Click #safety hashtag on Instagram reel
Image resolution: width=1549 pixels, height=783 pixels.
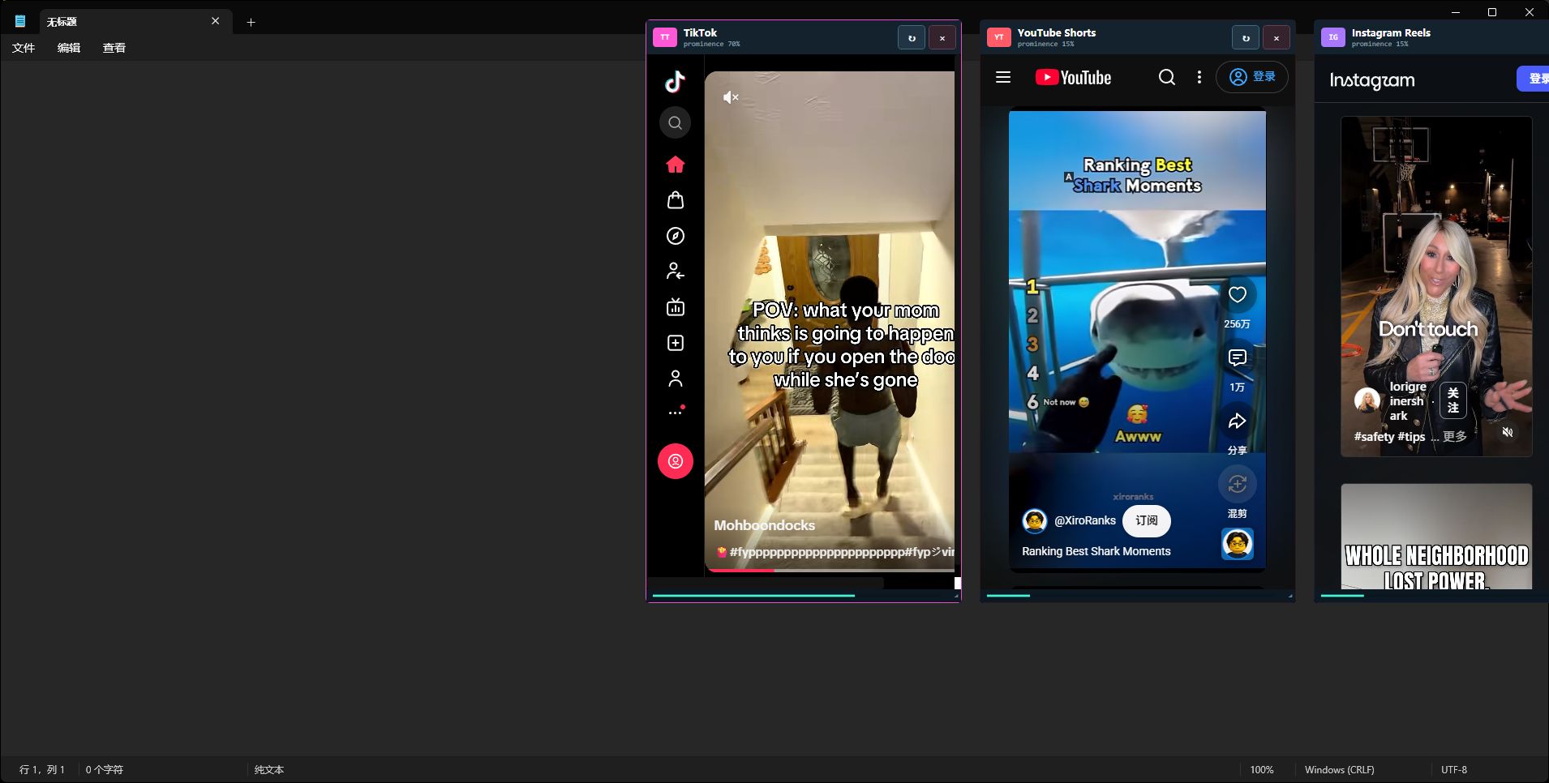click(x=1374, y=436)
